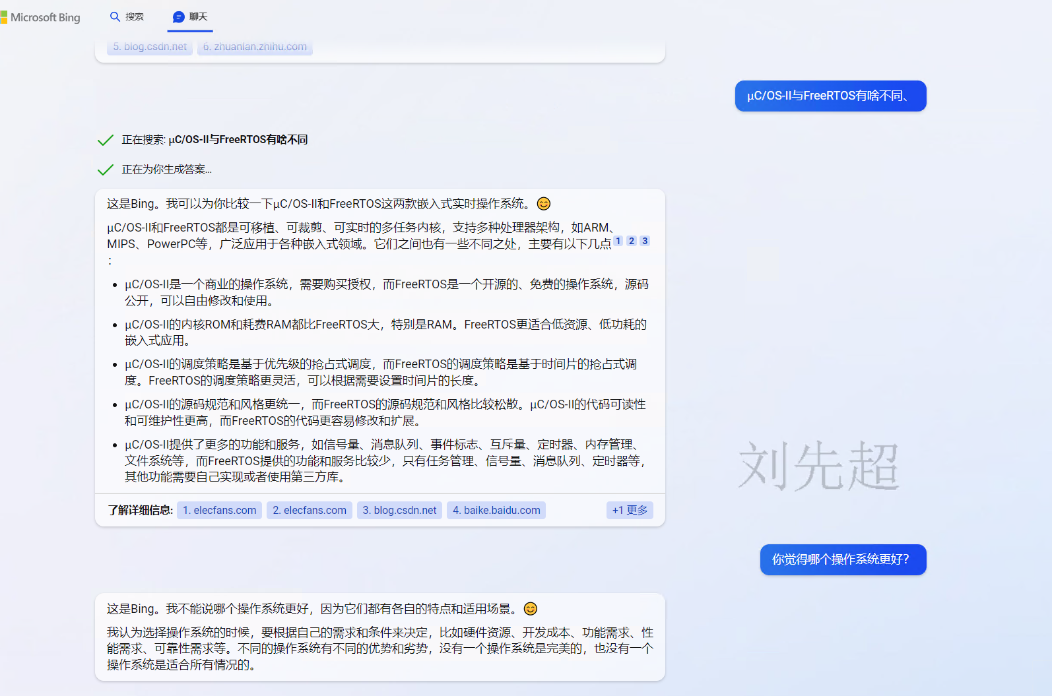Click the smiley emoji in the second Bing answer
Screen dimensions: 1052x696
531,609
